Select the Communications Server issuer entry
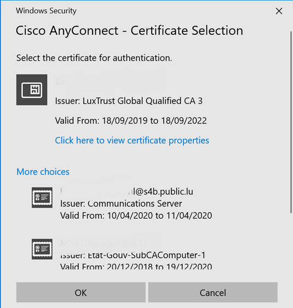The height and width of the screenshot is (308, 293). 121,204
